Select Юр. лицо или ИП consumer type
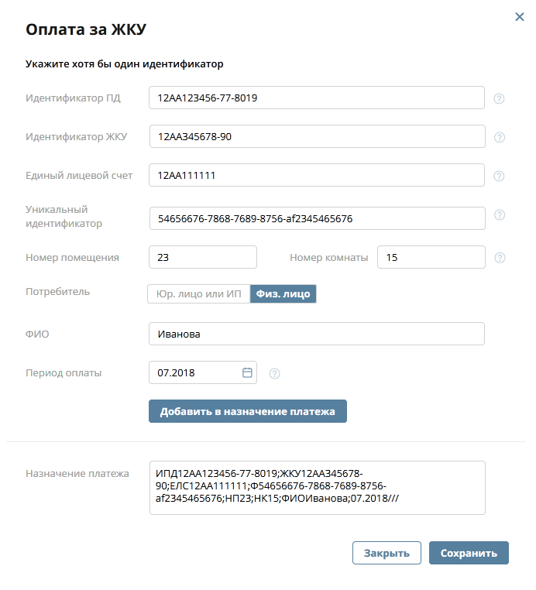This screenshot has height=590, width=536. (x=199, y=294)
